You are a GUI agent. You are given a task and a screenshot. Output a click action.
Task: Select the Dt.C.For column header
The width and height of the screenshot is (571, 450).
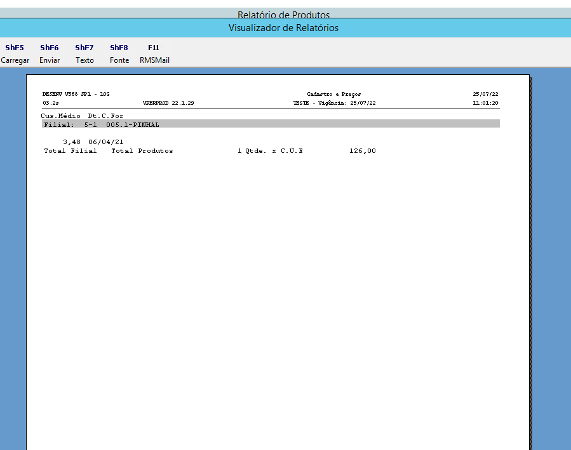pos(105,116)
